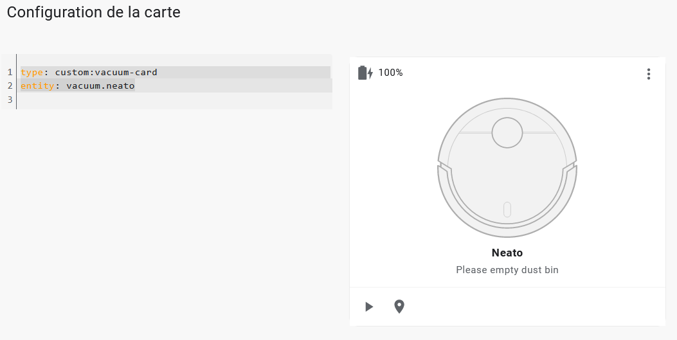Place cursor on 'entity: vacuum.neato' line
Viewport: 677px width, 340px height.
176,85
